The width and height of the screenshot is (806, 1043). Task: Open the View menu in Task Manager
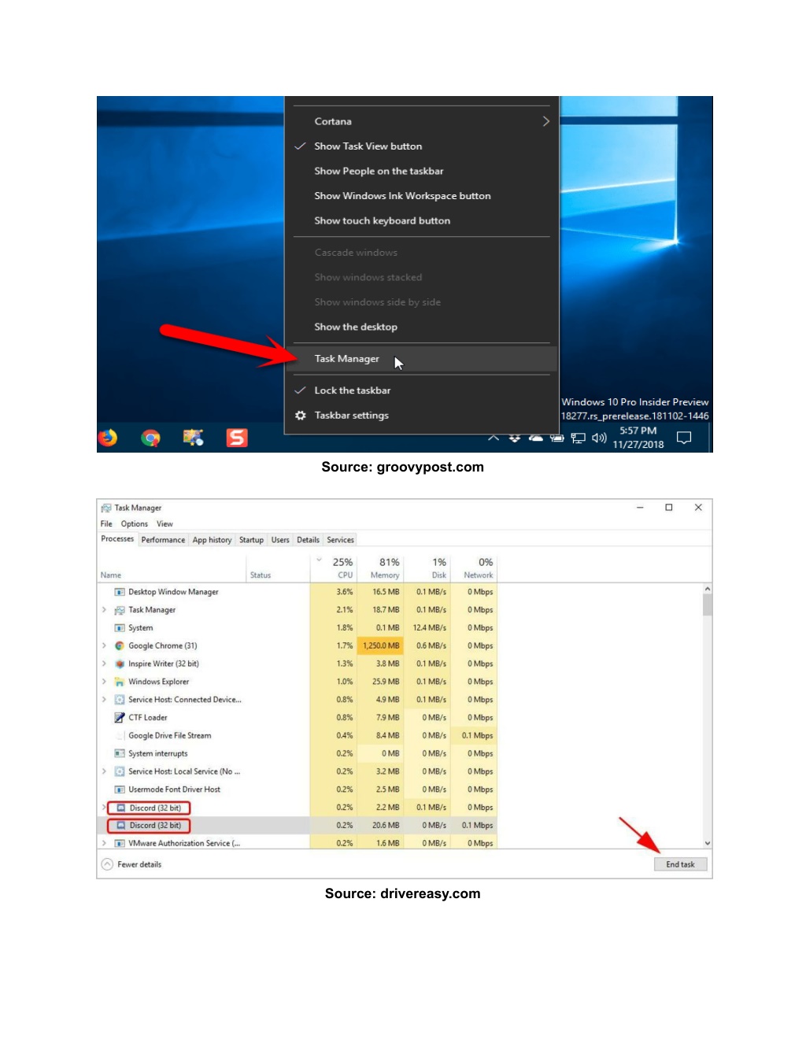click(165, 524)
